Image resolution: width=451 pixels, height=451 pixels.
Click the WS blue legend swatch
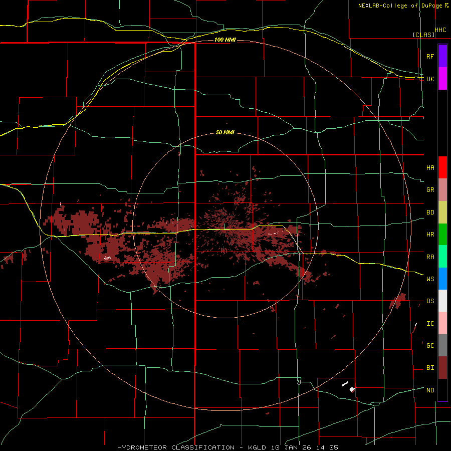(442, 279)
